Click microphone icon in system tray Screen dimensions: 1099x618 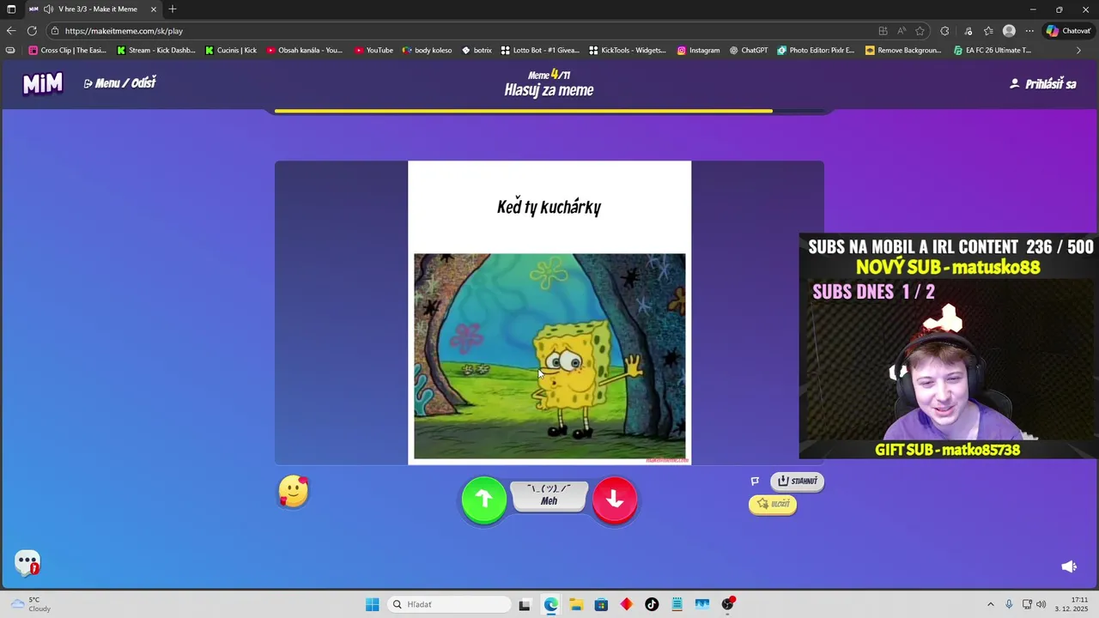(1009, 604)
